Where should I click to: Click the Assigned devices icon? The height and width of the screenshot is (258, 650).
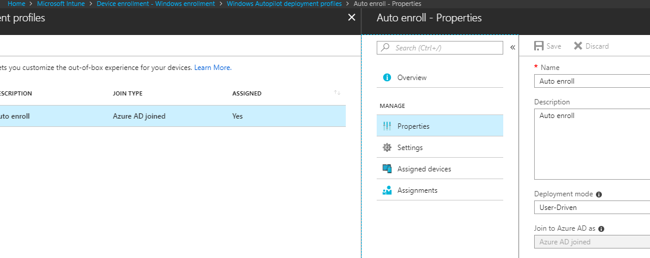click(387, 169)
